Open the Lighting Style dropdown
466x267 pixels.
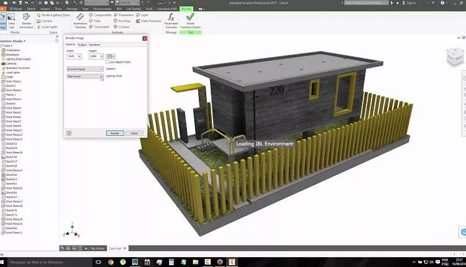point(85,76)
